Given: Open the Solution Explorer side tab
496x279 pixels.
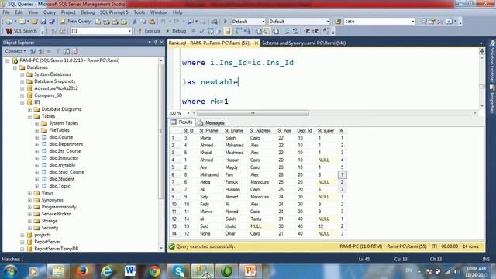Looking at the screenshot, I should (x=492, y=61).
